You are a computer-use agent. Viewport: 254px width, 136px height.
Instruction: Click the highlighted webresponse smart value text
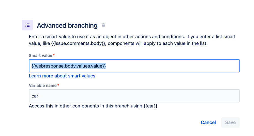point(69,66)
